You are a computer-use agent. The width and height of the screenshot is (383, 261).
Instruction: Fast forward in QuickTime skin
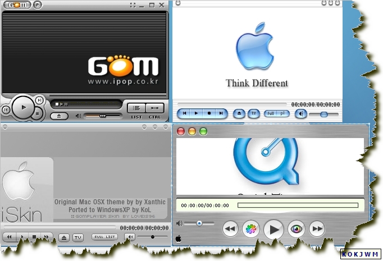pyautogui.click(x=317, y=229)
